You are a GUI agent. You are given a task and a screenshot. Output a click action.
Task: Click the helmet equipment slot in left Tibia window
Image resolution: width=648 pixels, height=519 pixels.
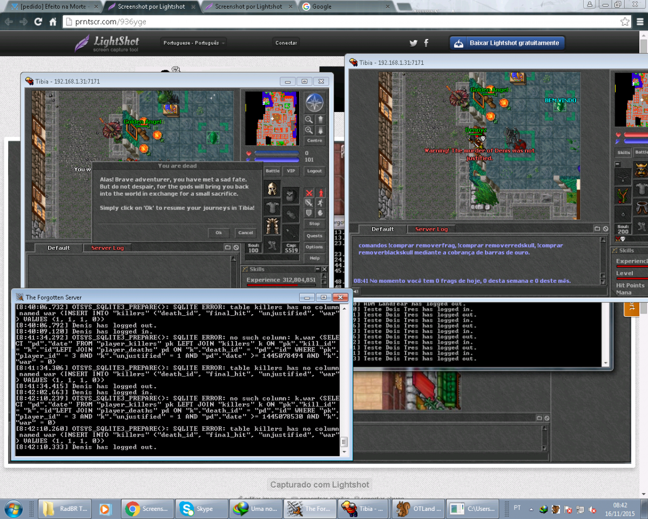[273, 189]
